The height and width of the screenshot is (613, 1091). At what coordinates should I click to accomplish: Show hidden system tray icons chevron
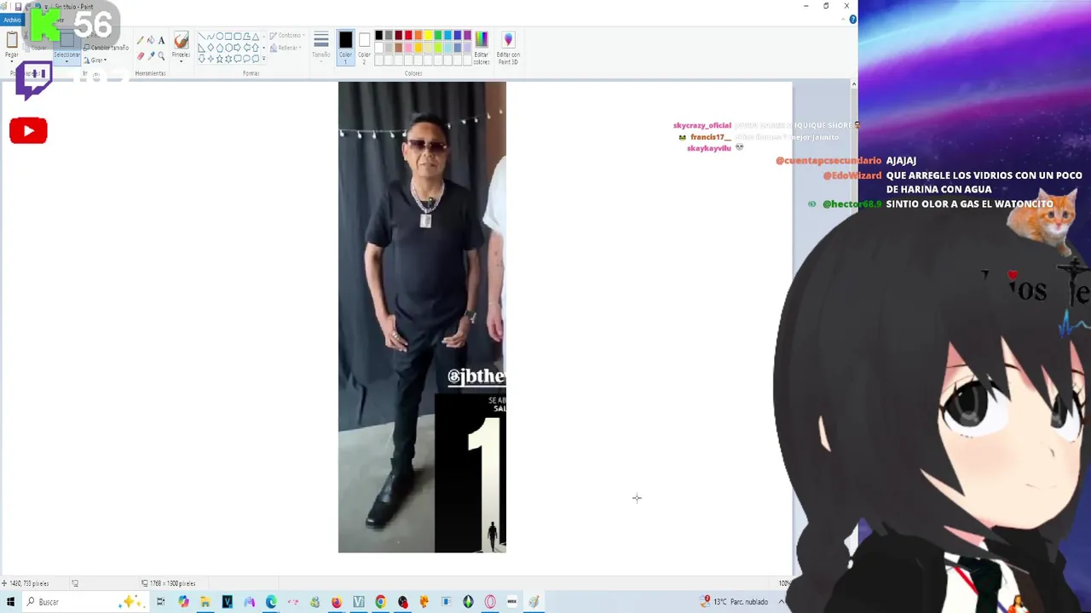pos(782,602)
